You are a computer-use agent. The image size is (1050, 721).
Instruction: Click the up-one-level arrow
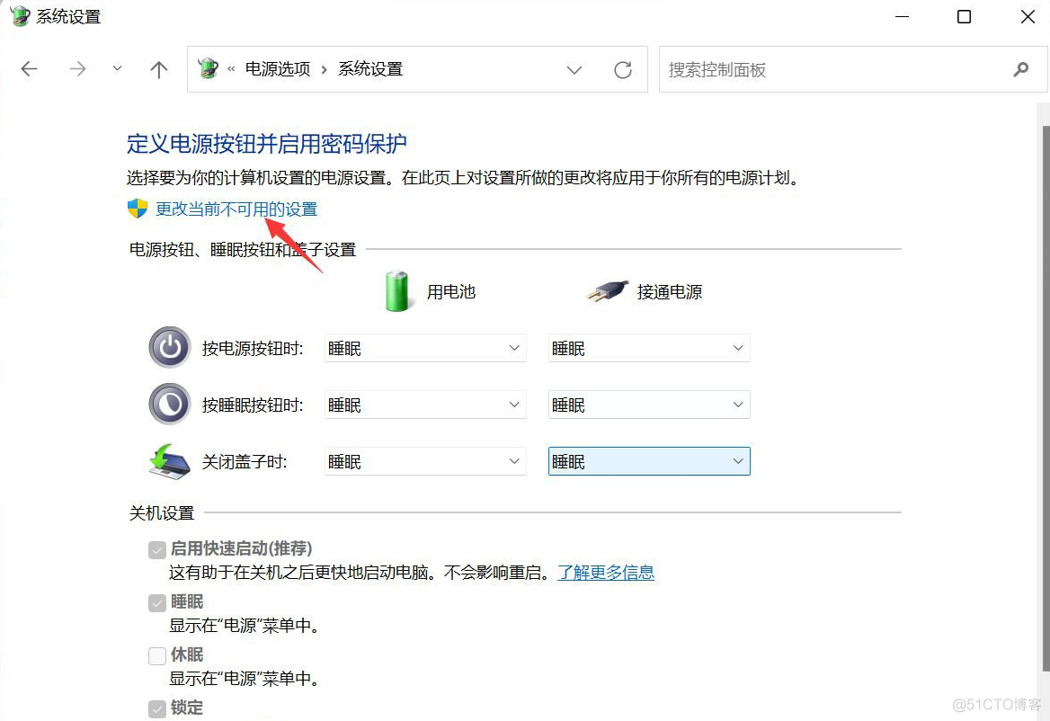tap(158, 68)
